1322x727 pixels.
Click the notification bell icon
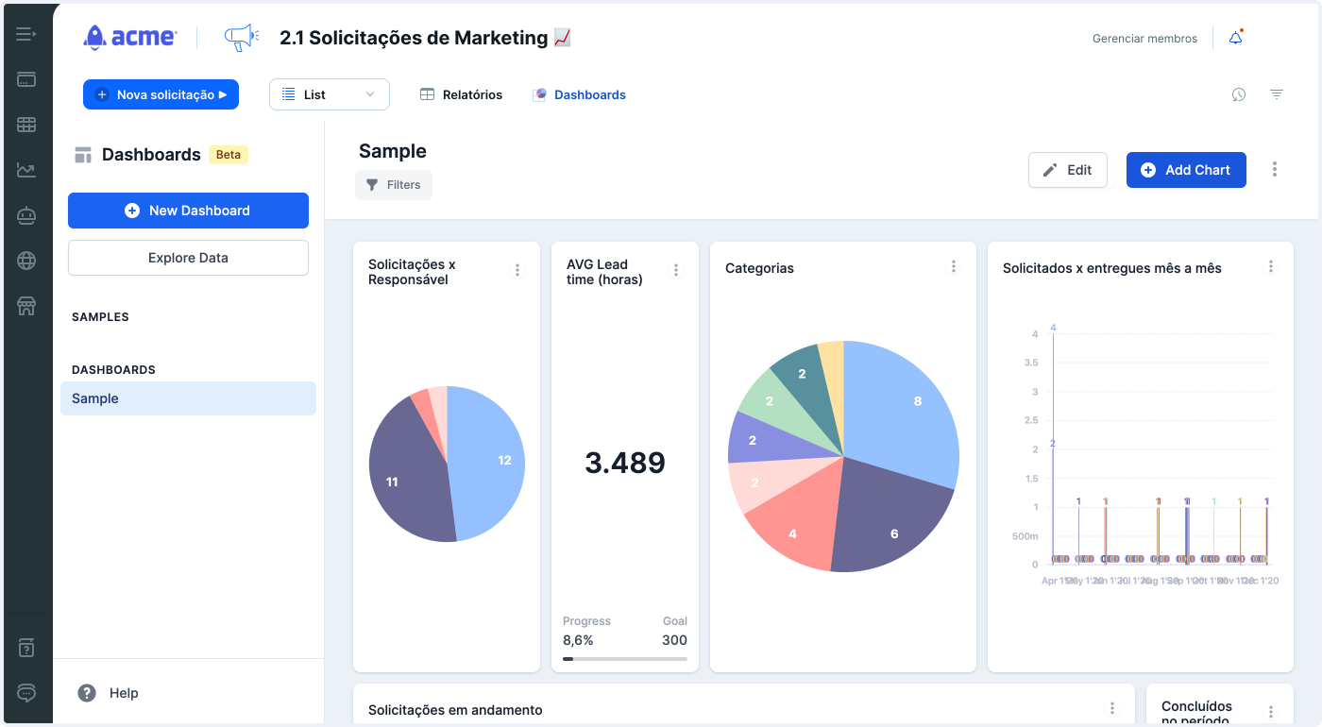point(1236,38)
